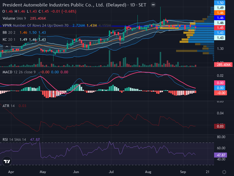234x176 pixels.
Task: Click the grey symbol status icon beside SET
Action: click(x=153, y=5)
